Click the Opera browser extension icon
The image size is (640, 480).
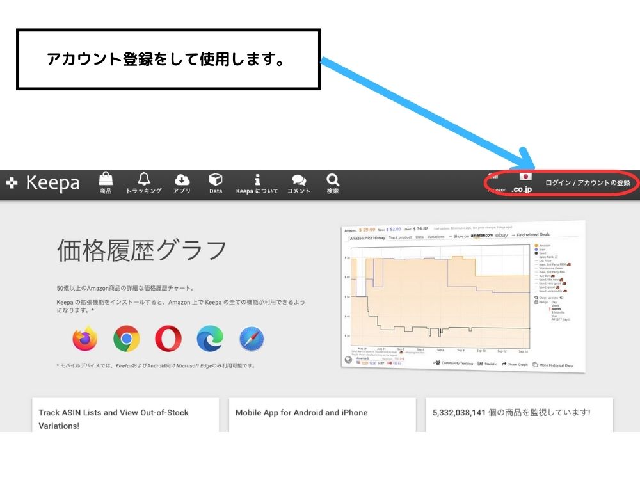pos(168,339)
